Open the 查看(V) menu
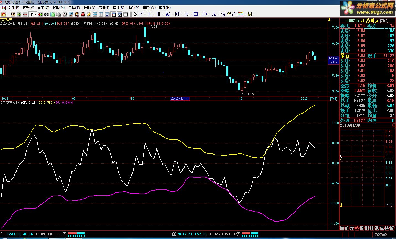396x239 pixels. (x=28, y=8)
